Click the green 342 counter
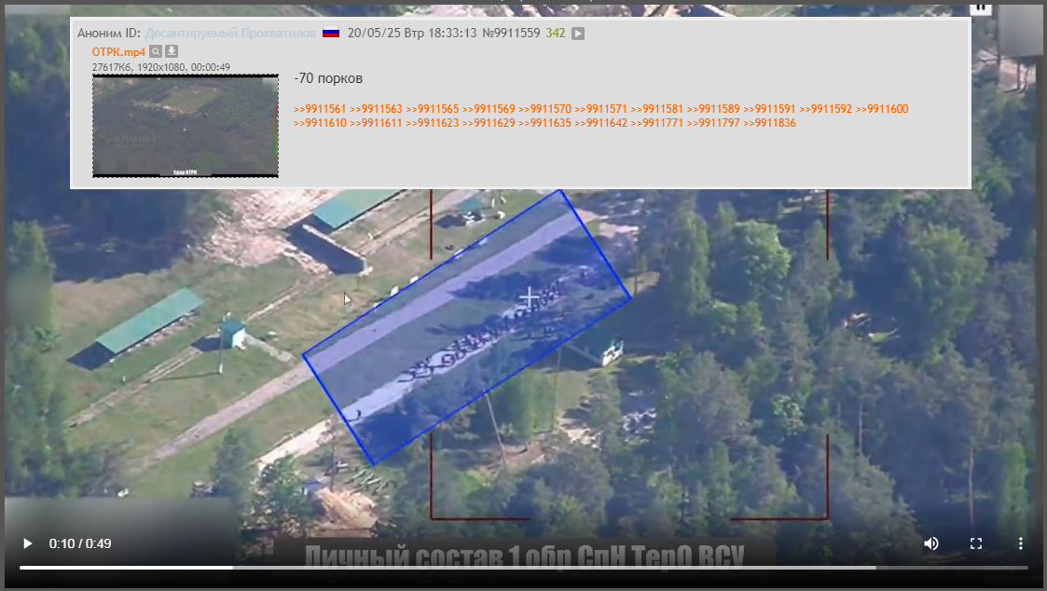 click(556, 33)
